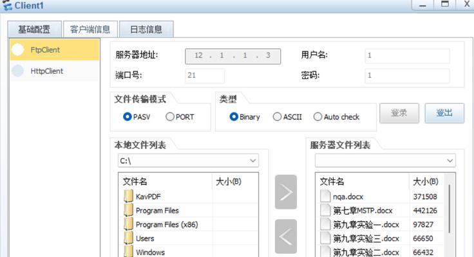Open FtpClient in the sidebar
474x257 pixels.
[x=54, y=49]
